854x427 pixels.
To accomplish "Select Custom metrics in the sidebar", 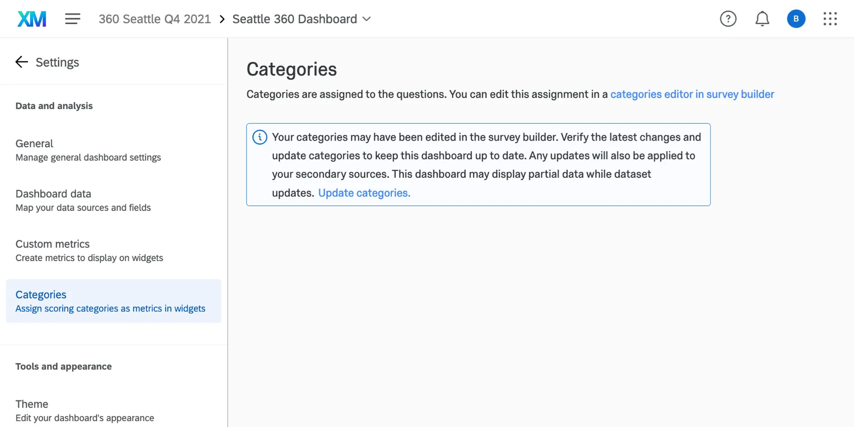I will 89,251.
